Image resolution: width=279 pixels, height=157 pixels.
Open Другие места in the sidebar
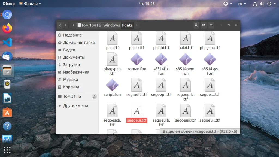pos(75,105)
